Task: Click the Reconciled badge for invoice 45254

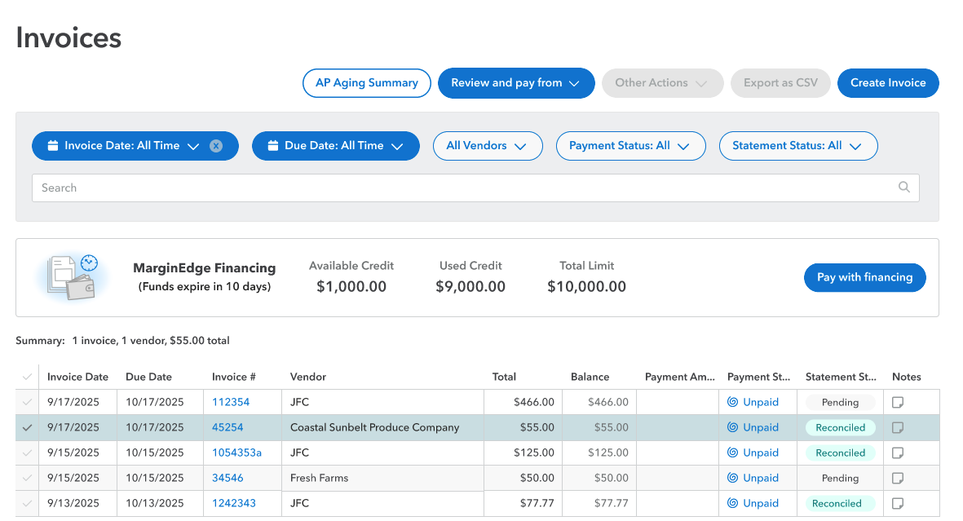Action: (x=840, y=427)
